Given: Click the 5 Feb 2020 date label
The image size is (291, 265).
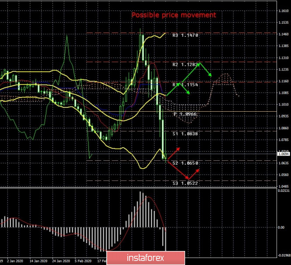Looking at the screenshot, I should (x=83, y=261).
